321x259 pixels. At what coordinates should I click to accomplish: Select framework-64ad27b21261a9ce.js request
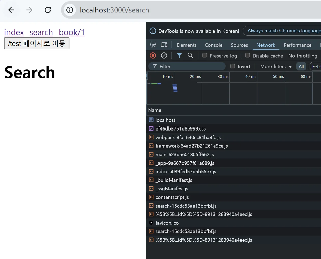tap(234, 146)
